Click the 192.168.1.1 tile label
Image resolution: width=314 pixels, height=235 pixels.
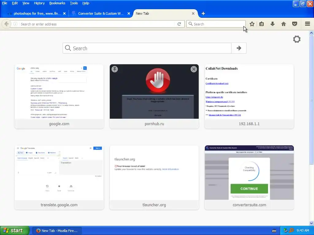click(249, 124)
